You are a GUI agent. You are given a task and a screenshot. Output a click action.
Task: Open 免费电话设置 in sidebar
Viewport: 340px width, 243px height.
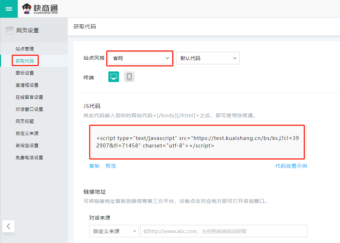(29, 158)
